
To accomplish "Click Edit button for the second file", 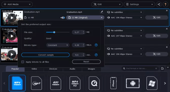I will (157, 36).
